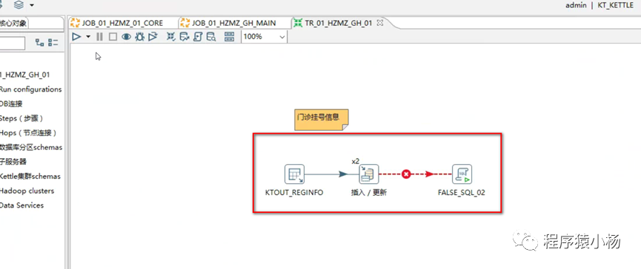
Task: Debug the transformation with the bug icon
Action: (x=140, y=37)
